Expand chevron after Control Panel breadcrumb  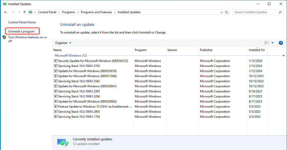coord(59,12)
